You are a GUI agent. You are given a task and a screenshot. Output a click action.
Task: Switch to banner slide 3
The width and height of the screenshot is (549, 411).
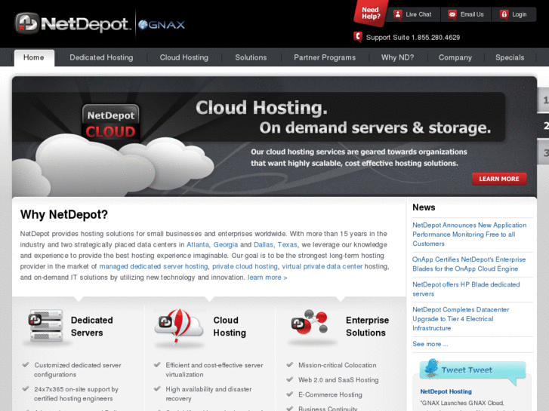coord(543,152)
